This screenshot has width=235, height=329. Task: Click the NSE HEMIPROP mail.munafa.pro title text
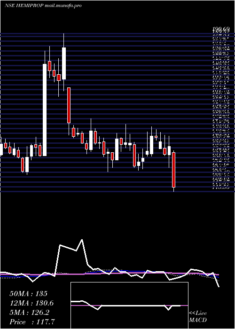click(x=43, y=6)
